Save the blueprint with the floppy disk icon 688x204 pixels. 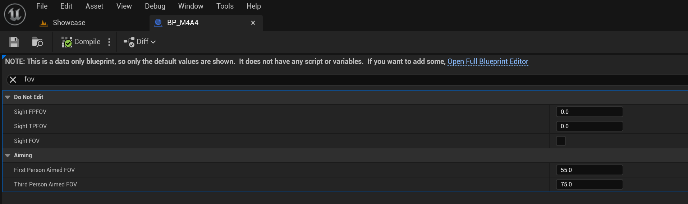(x=14, y=42)
